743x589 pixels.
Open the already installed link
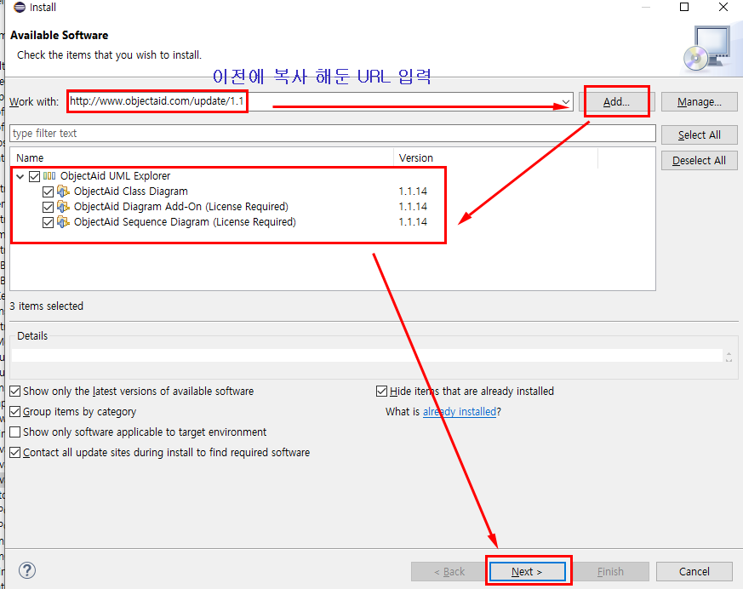(x=460, y=411)
